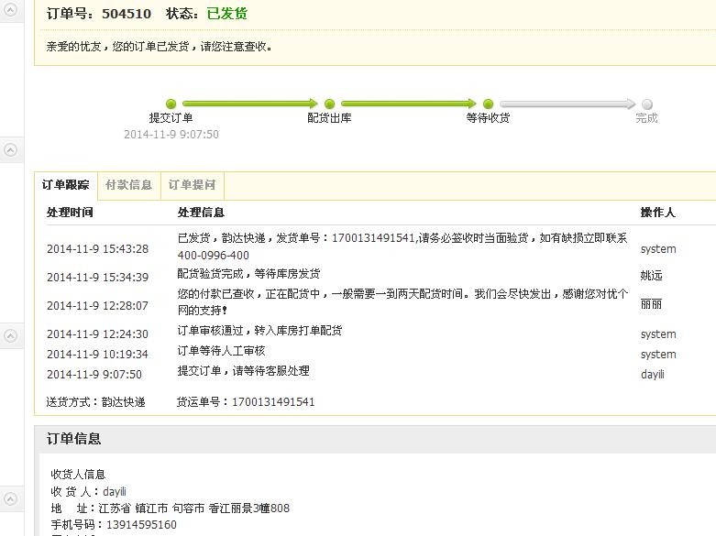Click the 您的付款已查收 allocation message
Viewport: 716px width, 536px height.
click(402, 301)
